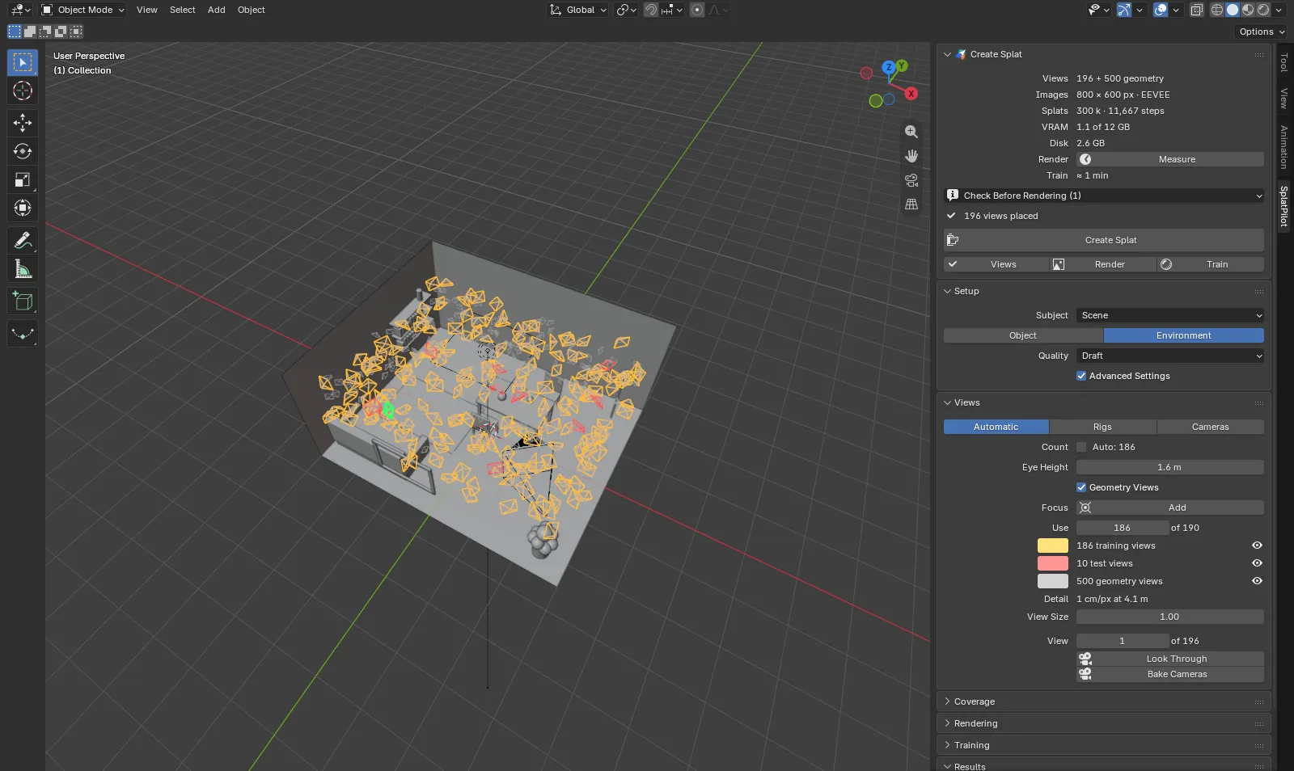Switch to the Cameras tab
The height and width of the screenshot is (771, 1294).
click(1211, 427)
